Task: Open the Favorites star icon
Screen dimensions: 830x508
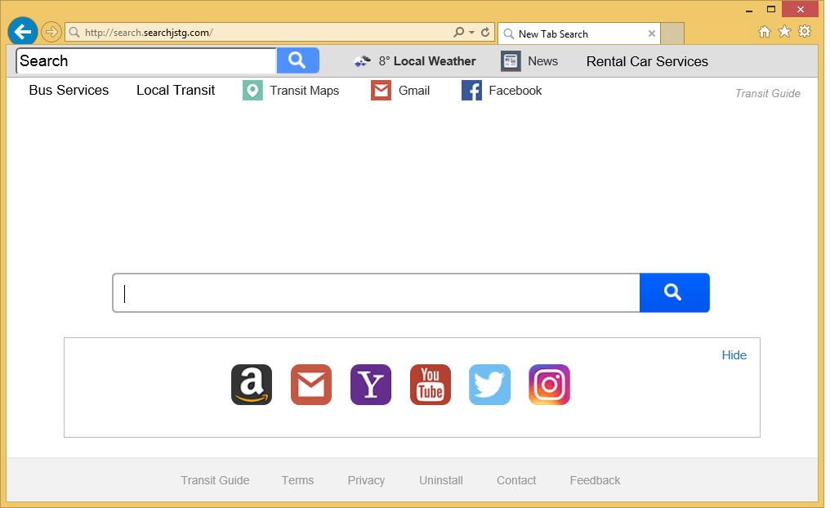Action: click(x=784, y=32)
